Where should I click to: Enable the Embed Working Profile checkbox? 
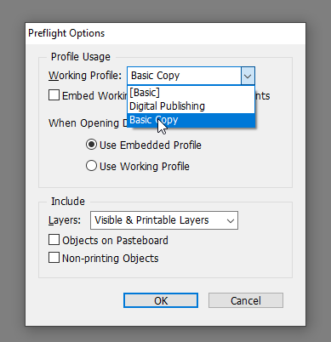click(54, 95)
